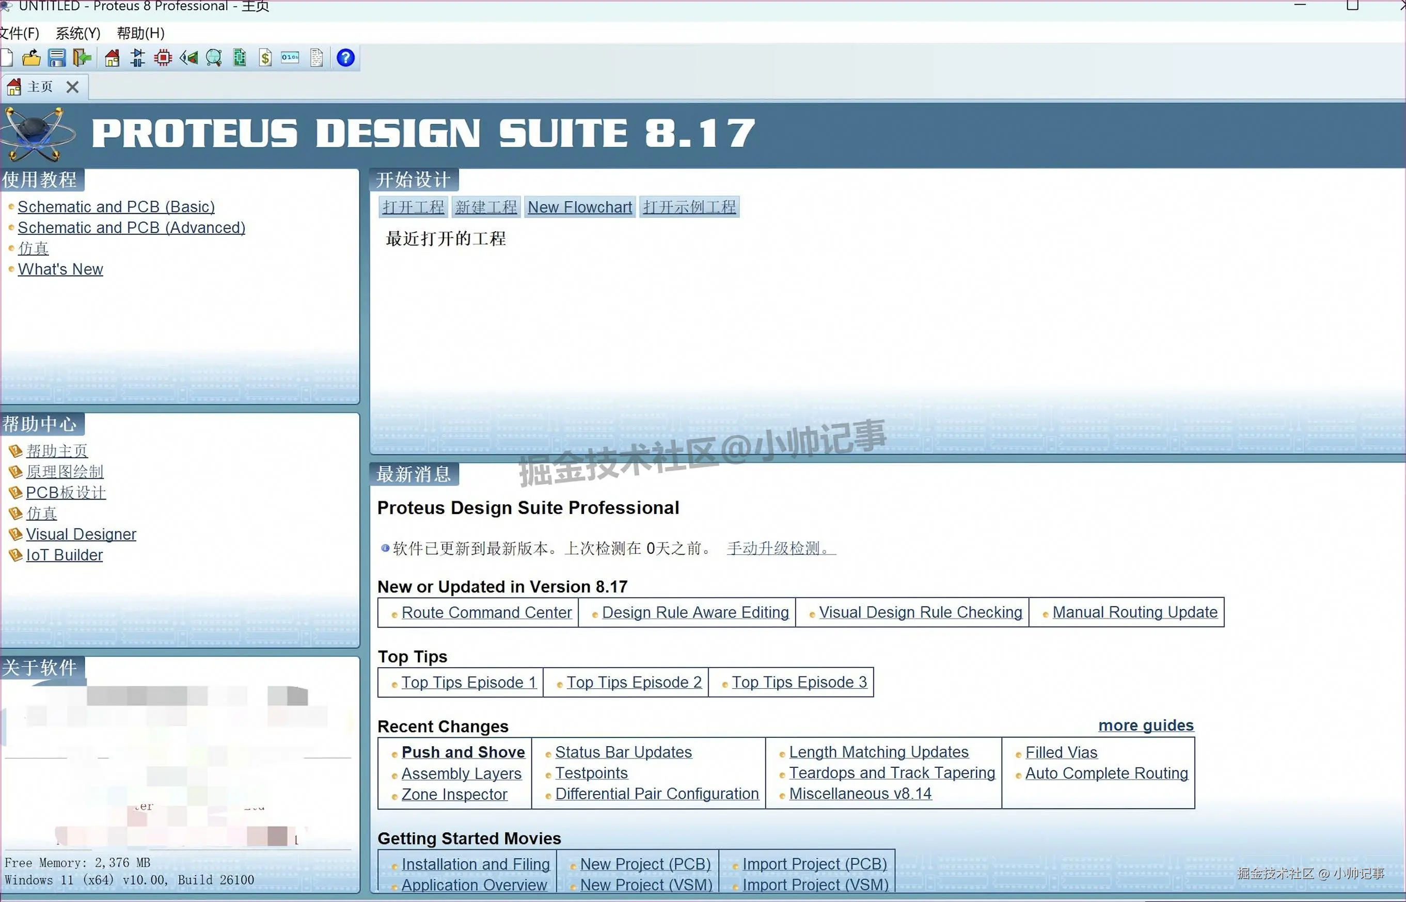Image resolution: width=1406 pixels, height=902 pixels.
Task: Open the Push and Shove guide
Action: 463,751
